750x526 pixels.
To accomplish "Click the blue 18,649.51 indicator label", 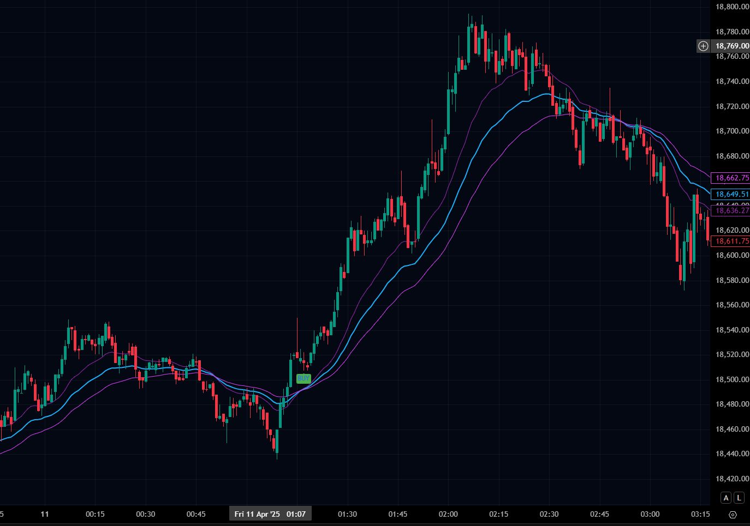I will pos(731,194).
